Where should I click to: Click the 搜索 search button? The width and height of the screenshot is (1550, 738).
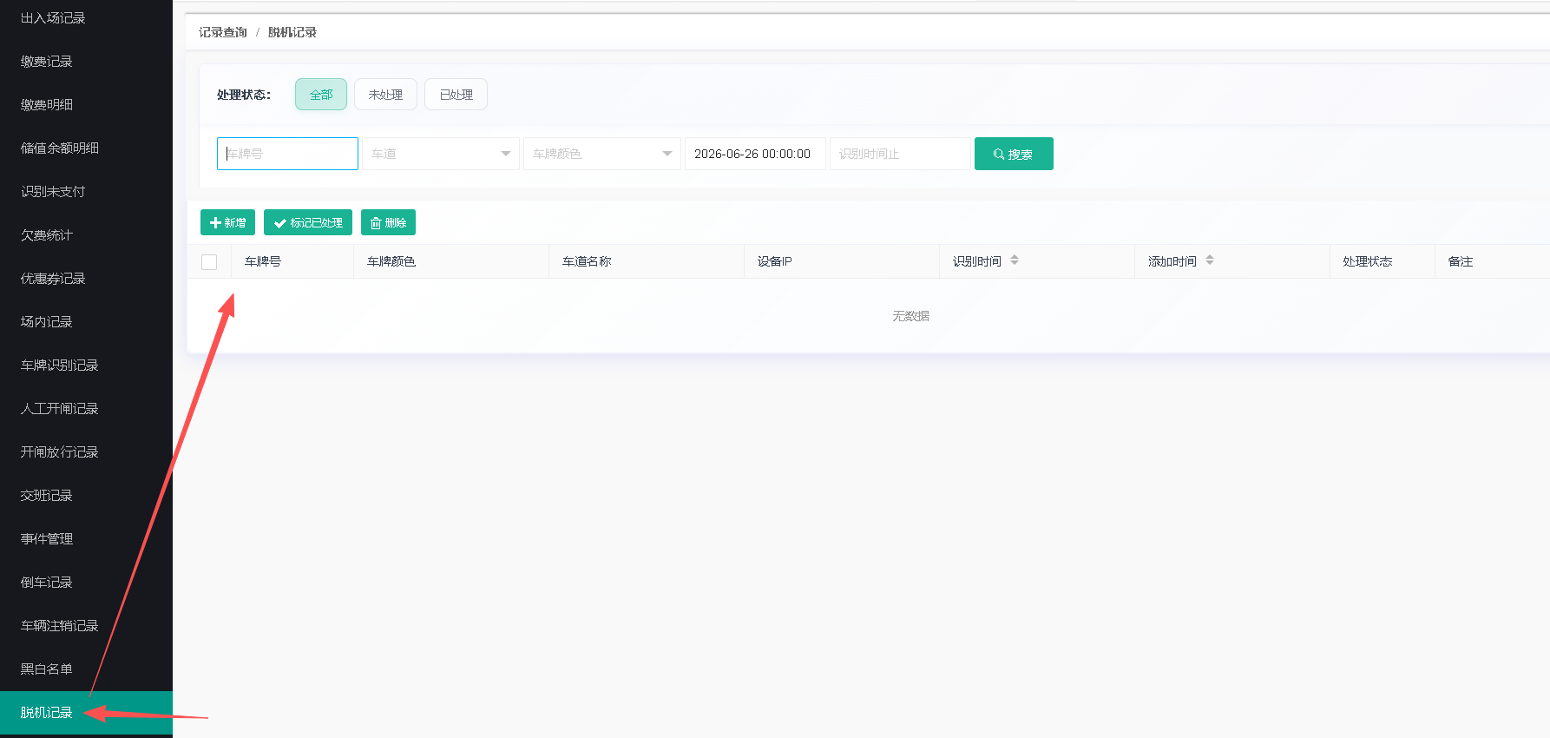(1014, 154)
